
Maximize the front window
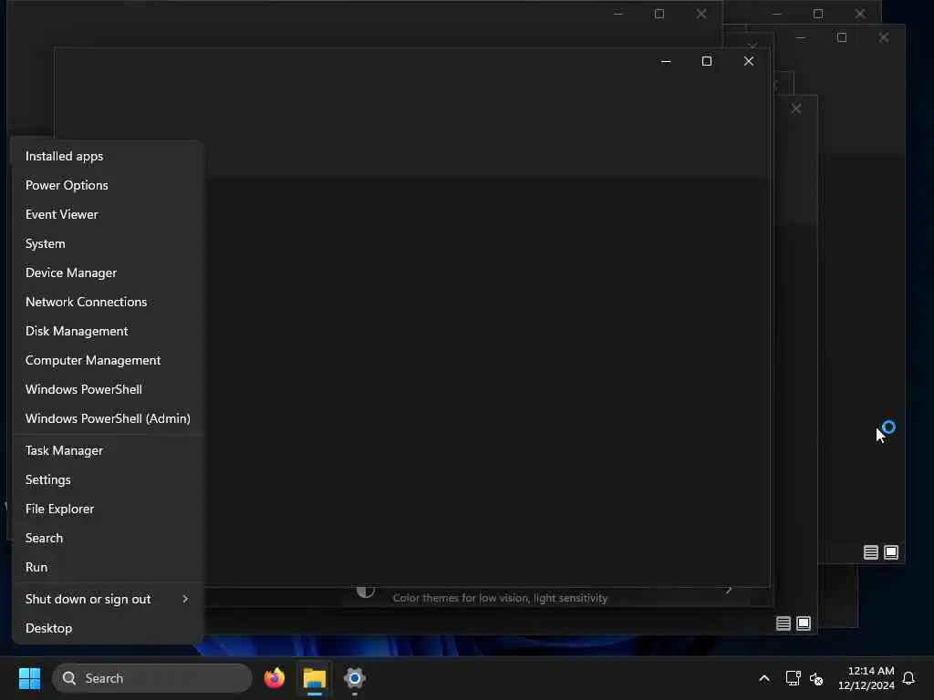pyautogui.click(x=707, y=61)
